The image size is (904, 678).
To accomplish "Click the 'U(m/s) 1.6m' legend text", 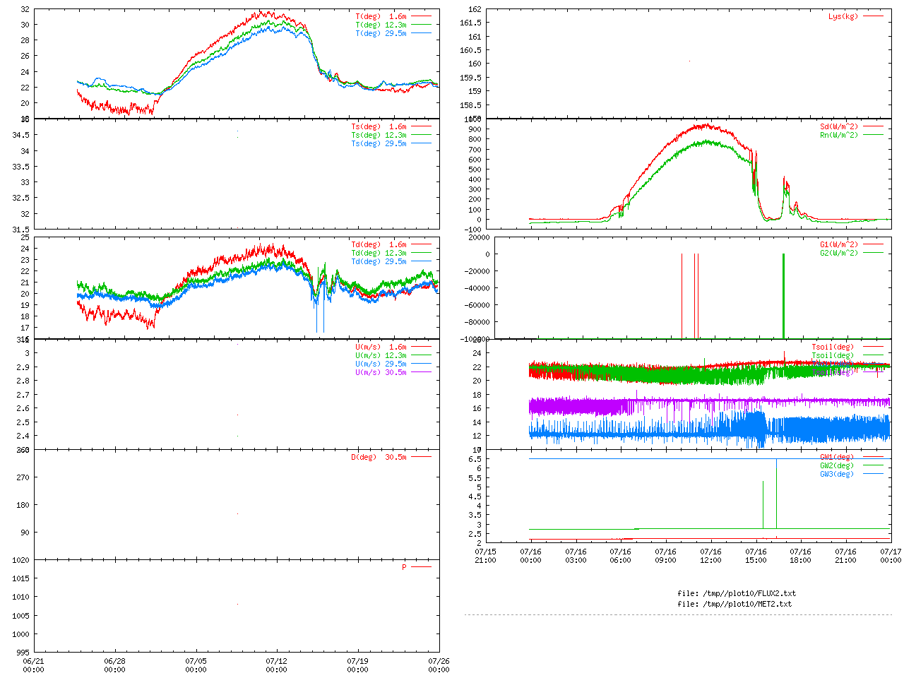I will 381,347.
